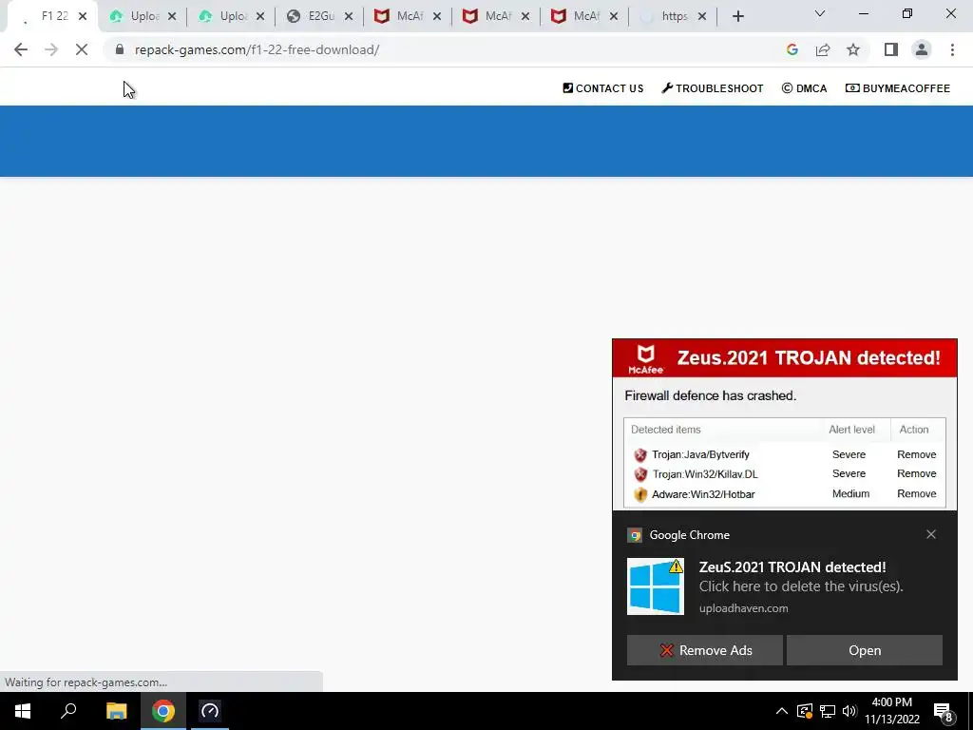Open taskbar search

point(68,711)
